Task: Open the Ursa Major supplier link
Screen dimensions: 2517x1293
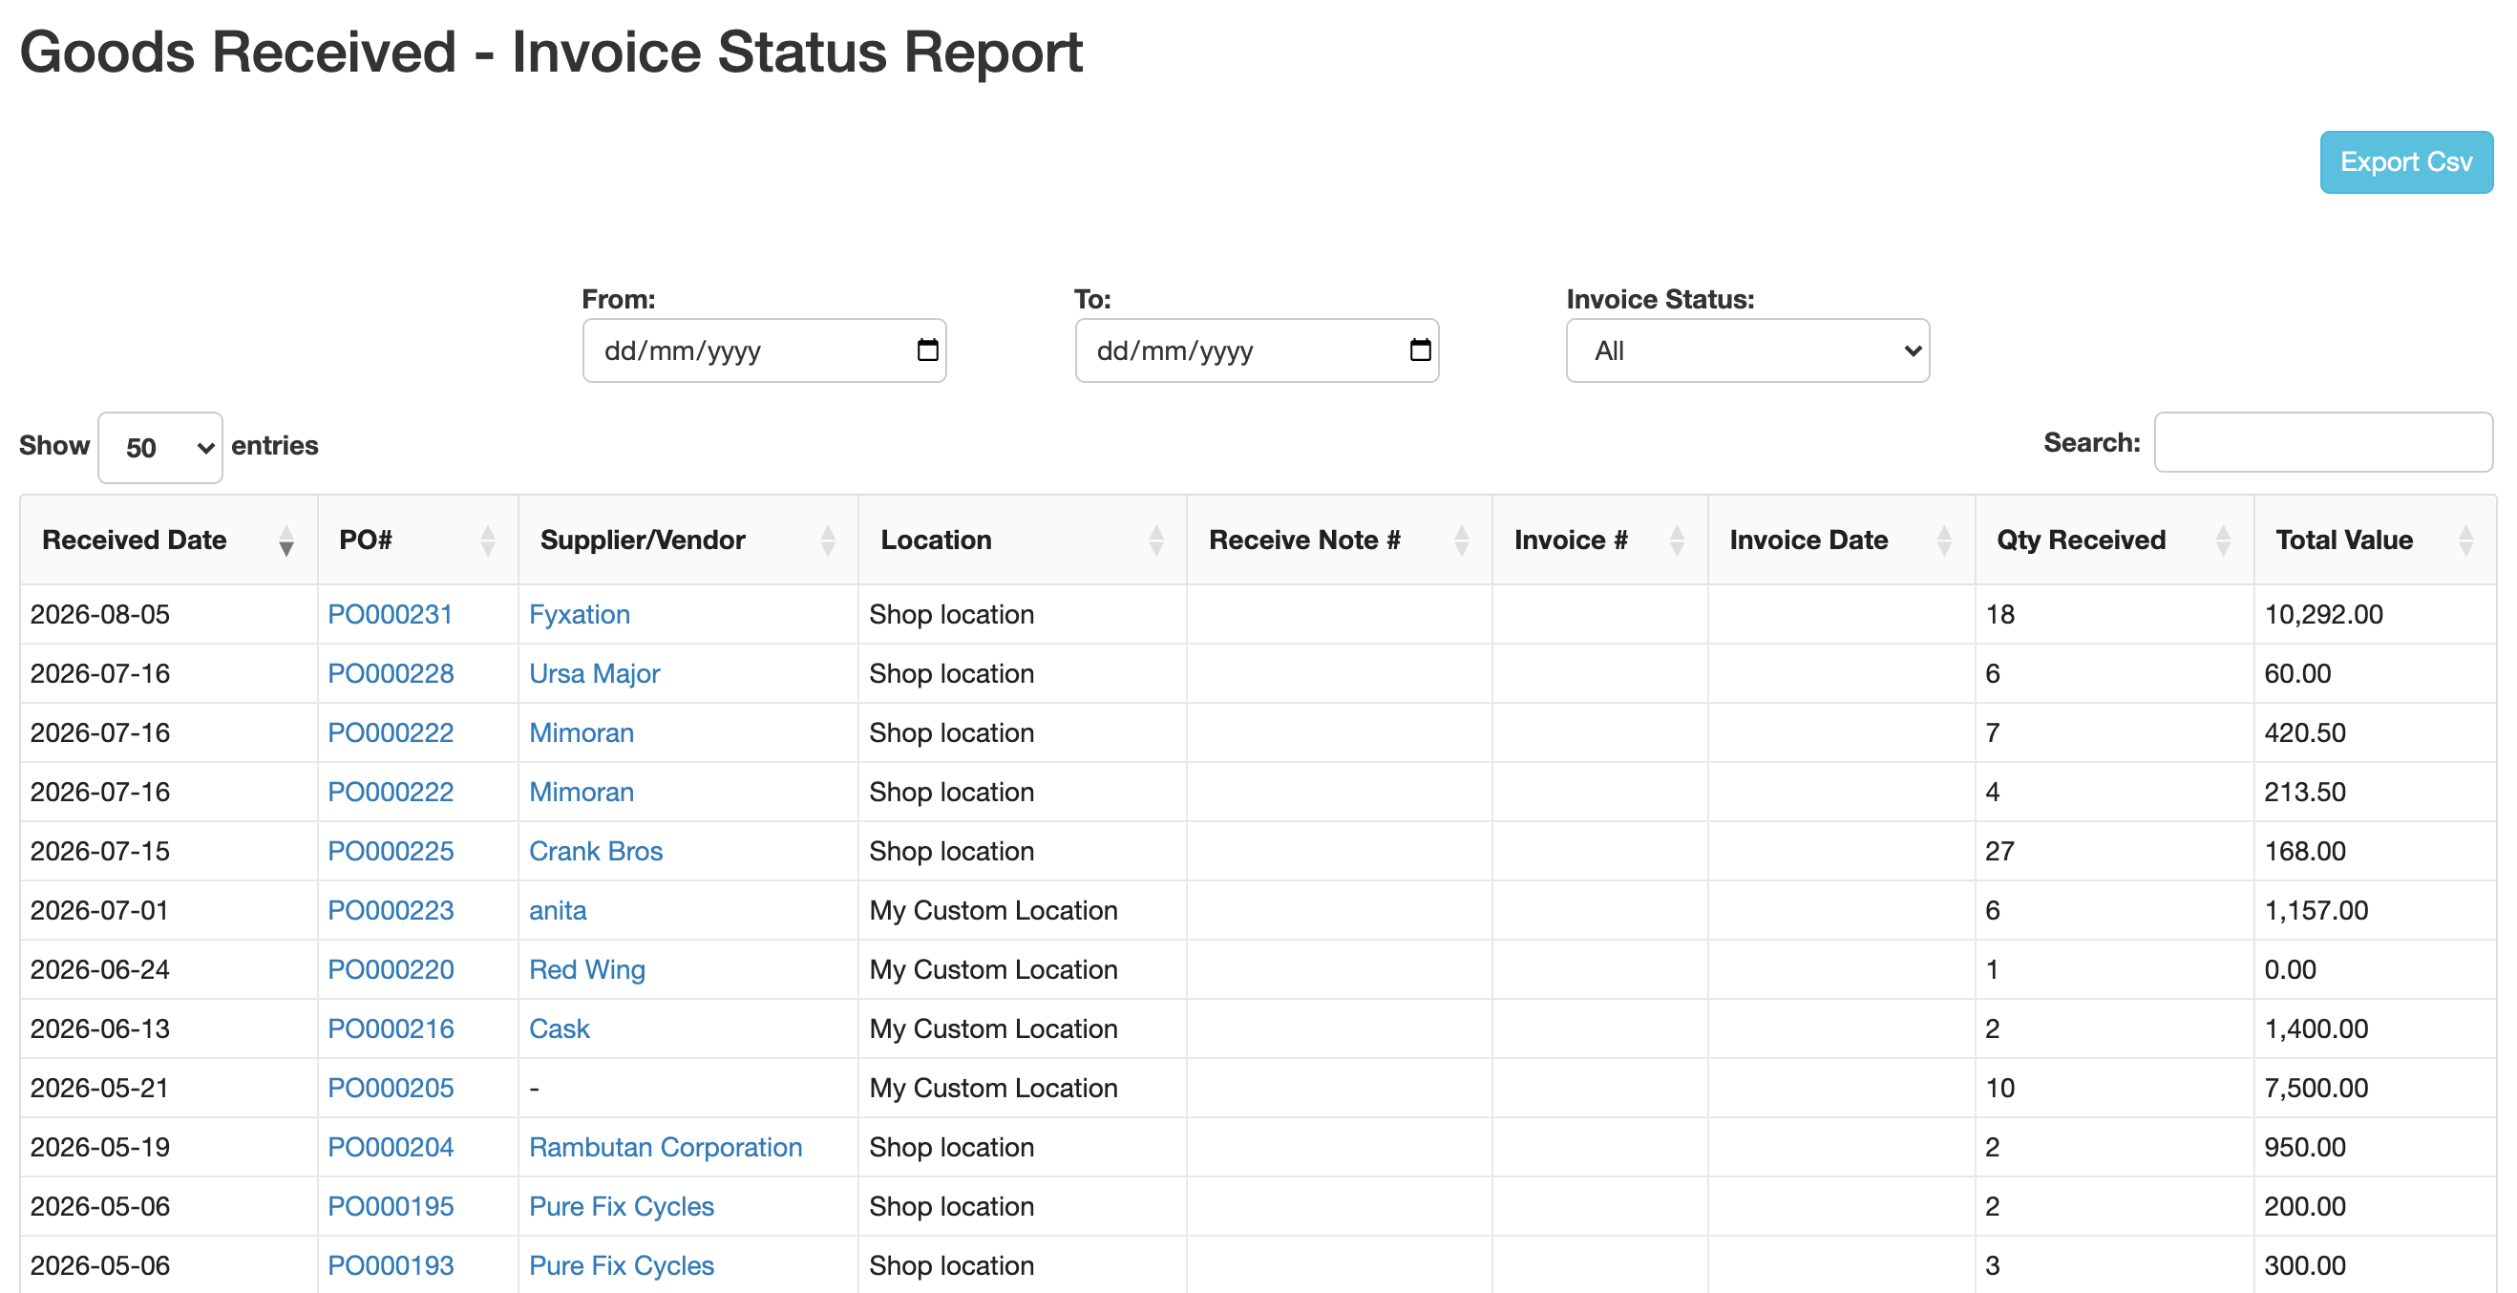Action: tap(594, 674)
